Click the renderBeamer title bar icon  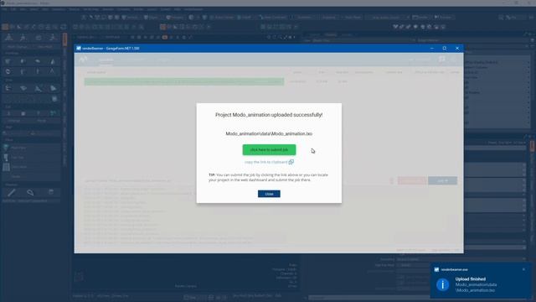pos(79,49)
